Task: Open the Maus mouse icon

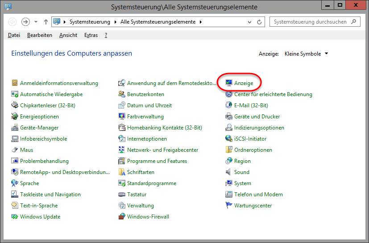Action: click(15, 150)
